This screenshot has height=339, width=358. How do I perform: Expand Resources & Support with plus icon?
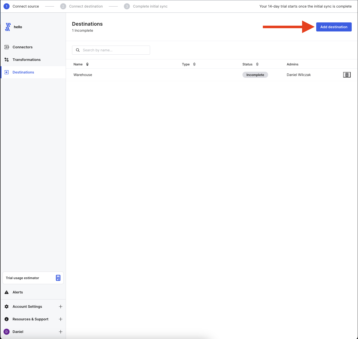(61, 319)
